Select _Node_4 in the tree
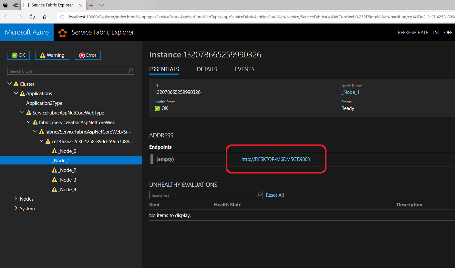The width and height of the screenshot is (455, 268). [x=67, y=189]
